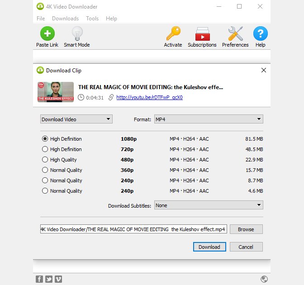Image resolution: width=304 pixels, height=285 pixels.
Task: Click the Browse button
Action: [x=246, y=229]
